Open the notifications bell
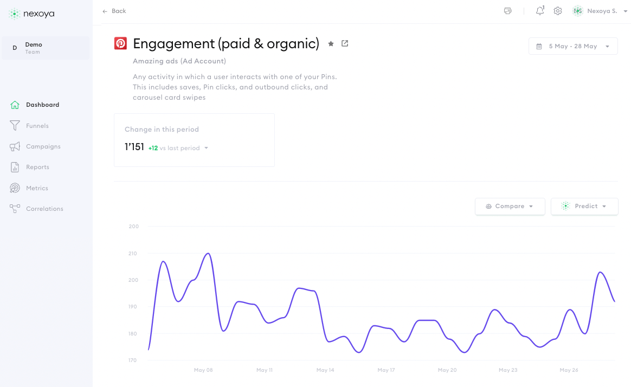The image size is (631, 387). tap(539, 11)
